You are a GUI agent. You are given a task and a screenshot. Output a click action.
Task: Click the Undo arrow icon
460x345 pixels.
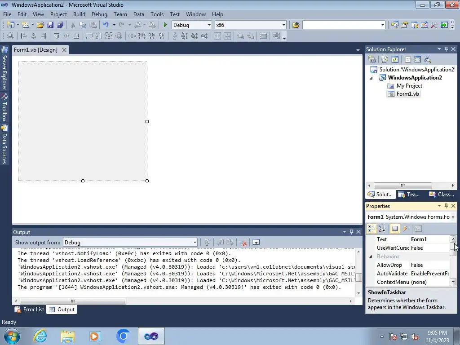(106, 25)
